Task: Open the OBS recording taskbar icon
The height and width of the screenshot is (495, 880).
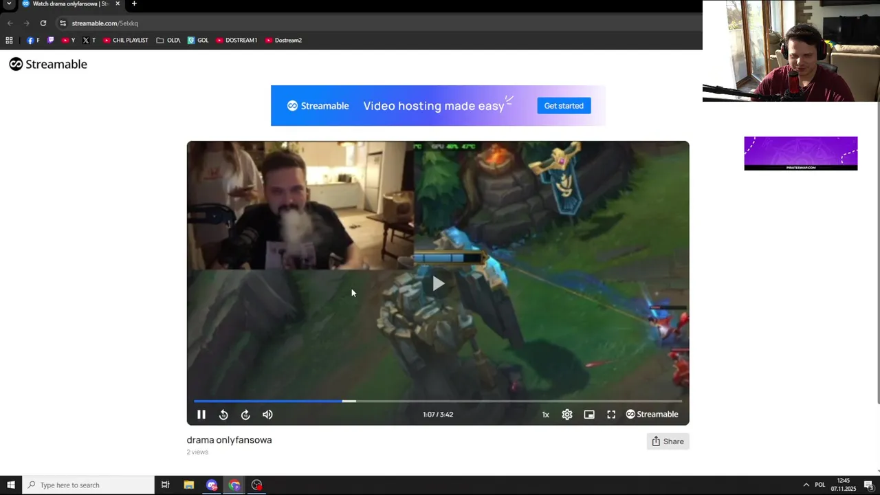Action: click(x=256, y=485)
